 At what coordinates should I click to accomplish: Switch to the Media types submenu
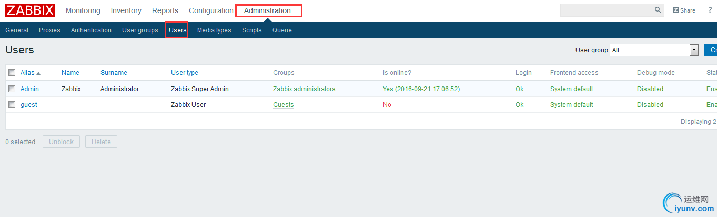coord(214,30)
